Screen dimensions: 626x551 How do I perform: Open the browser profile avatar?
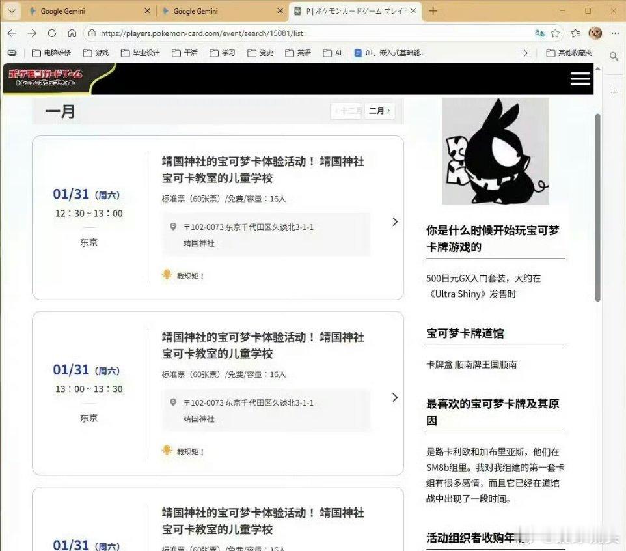point(595,33)
